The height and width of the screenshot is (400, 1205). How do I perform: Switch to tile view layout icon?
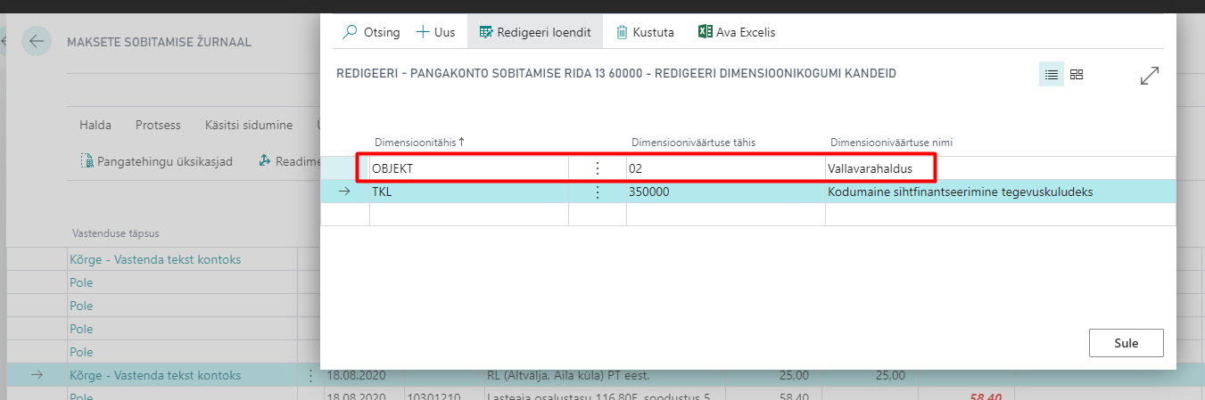click(1077, 75)
